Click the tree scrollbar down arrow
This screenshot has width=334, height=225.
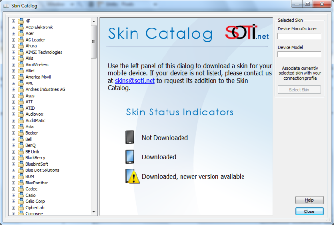[94, 212]
